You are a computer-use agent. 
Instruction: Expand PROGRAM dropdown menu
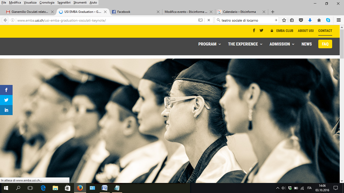(210, 44)
